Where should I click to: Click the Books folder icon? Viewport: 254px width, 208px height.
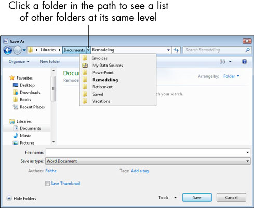[x=16, y=99]
